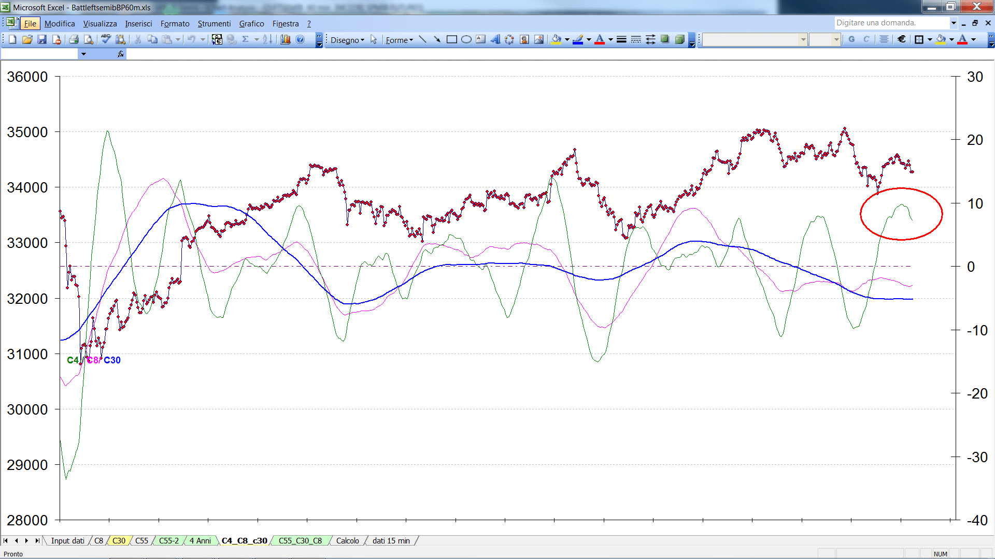Screen dimensions: 995x559
Task: Open the Grafico menu
Action: coord(251,23)
